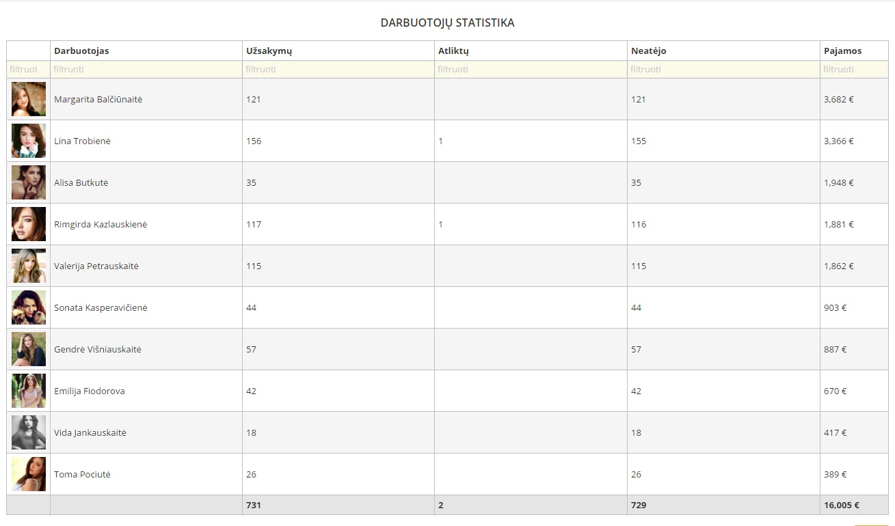
Task: Select Emilija Fiodorova's profile picture
Action: 29,391
